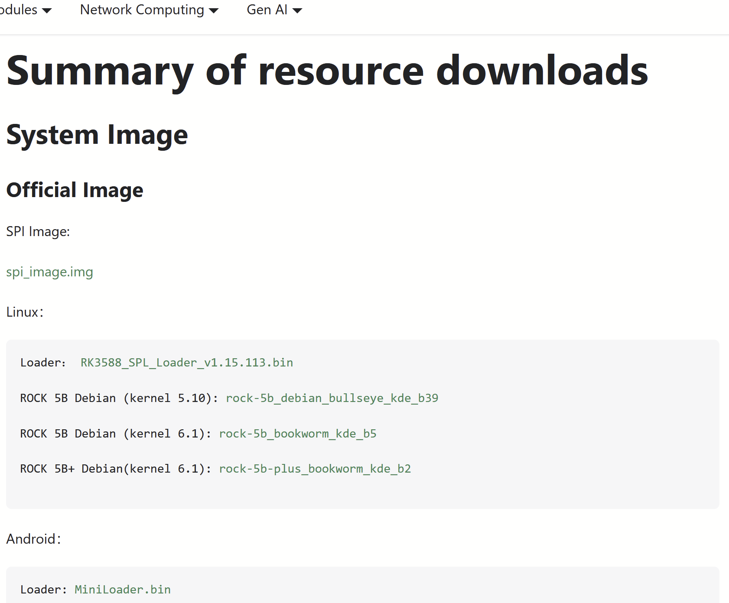
Task: Expand the Network Computing dropdown arrow
Action: click(214, 11)
